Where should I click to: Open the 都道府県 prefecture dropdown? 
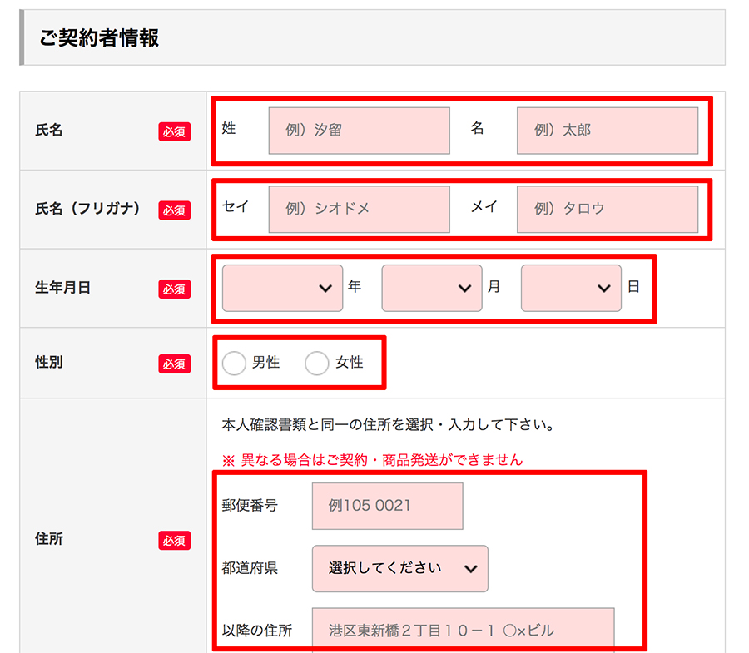[399, 568]
